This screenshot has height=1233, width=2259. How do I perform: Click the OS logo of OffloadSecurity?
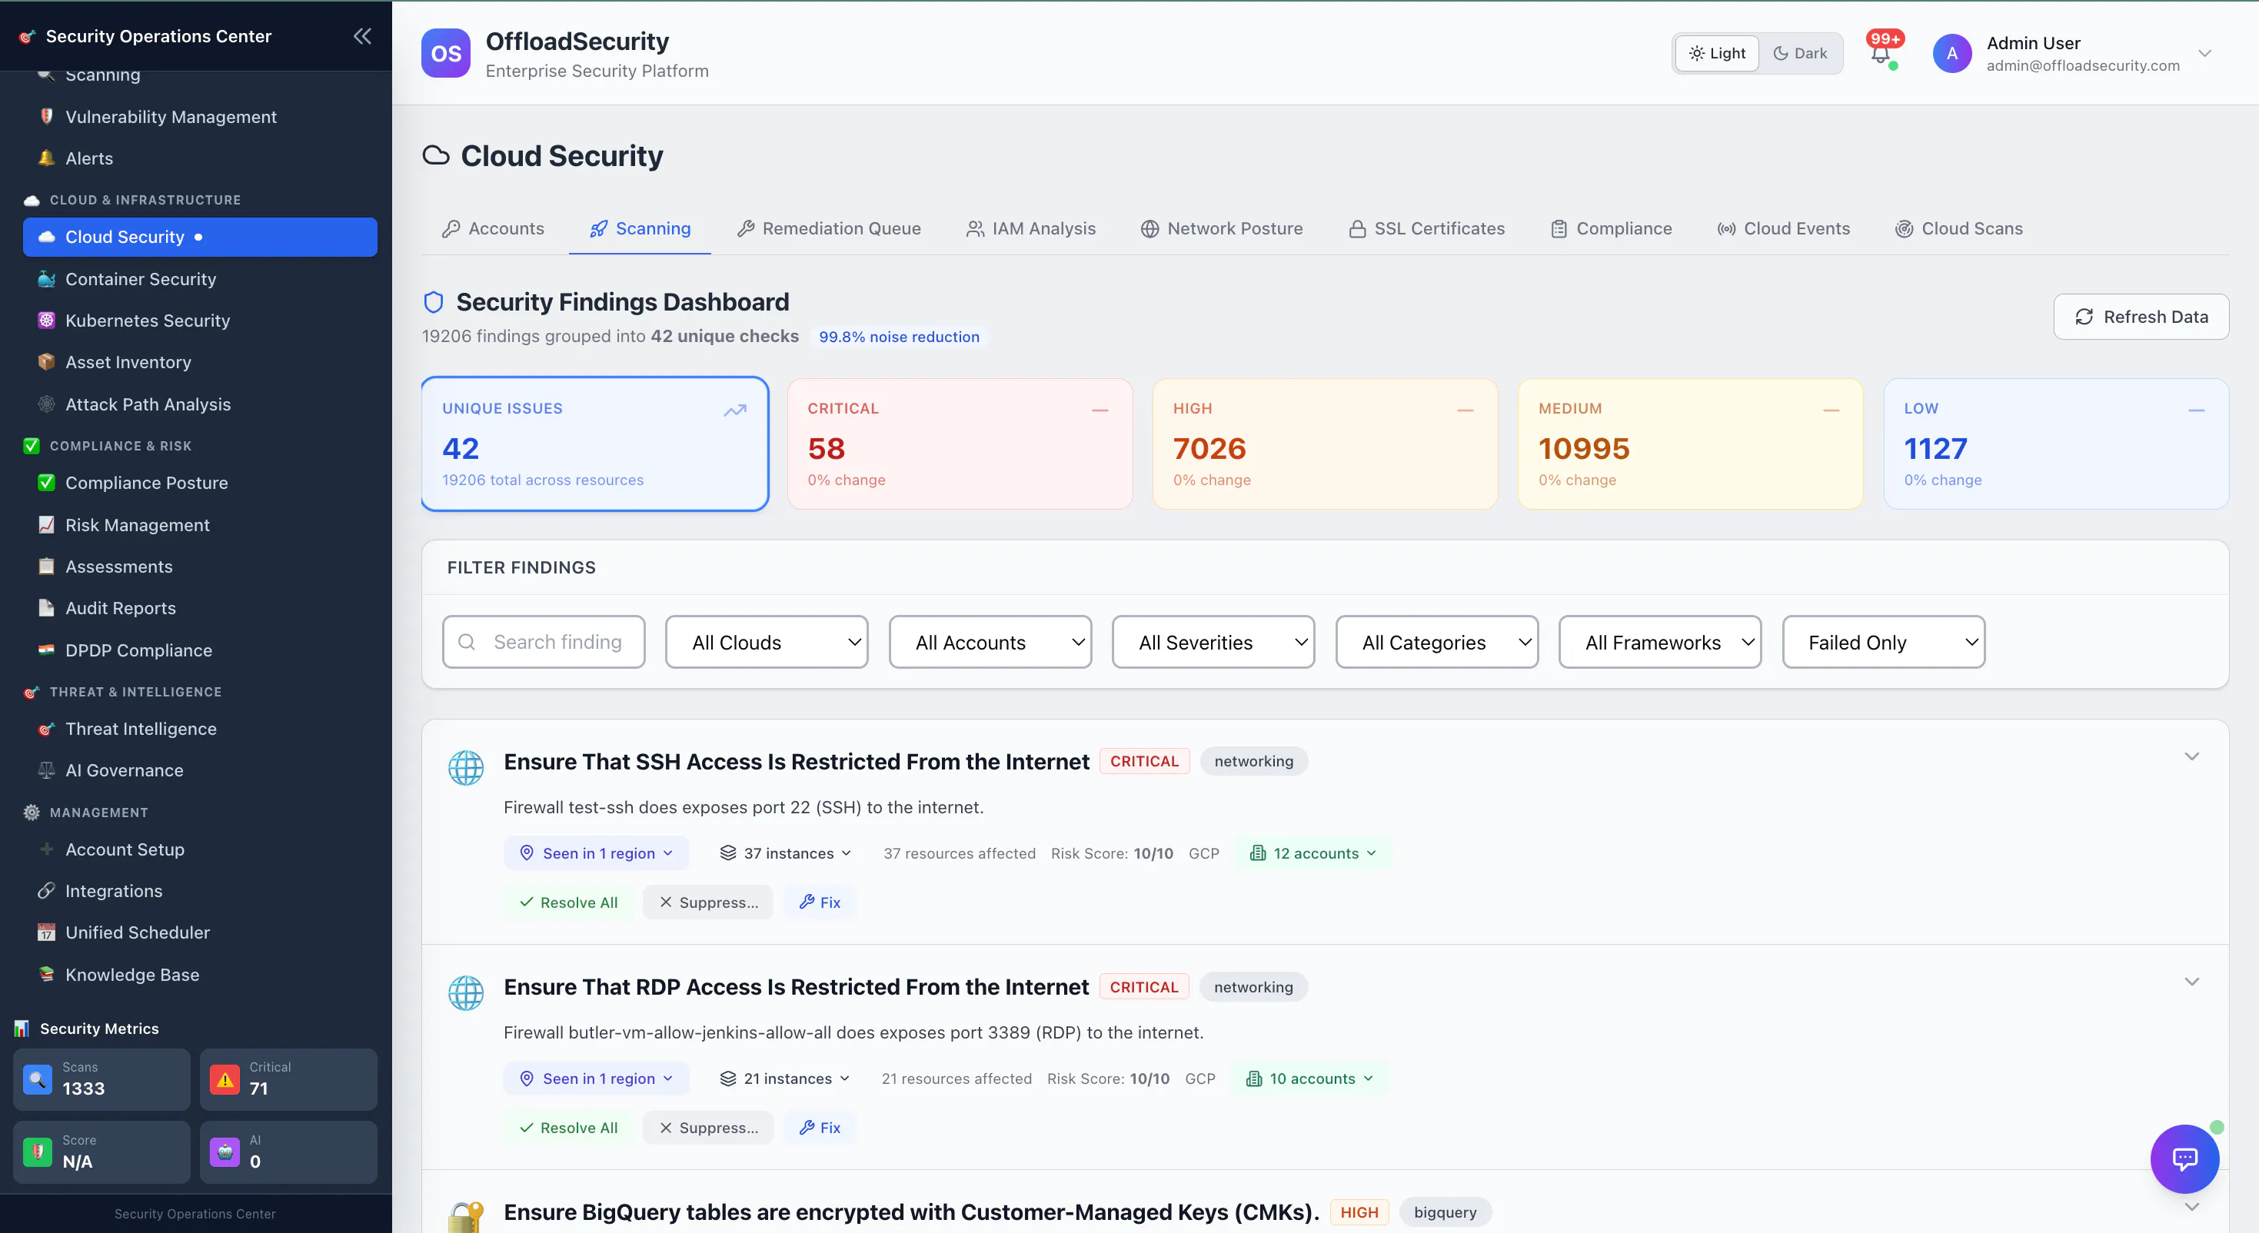445,54
